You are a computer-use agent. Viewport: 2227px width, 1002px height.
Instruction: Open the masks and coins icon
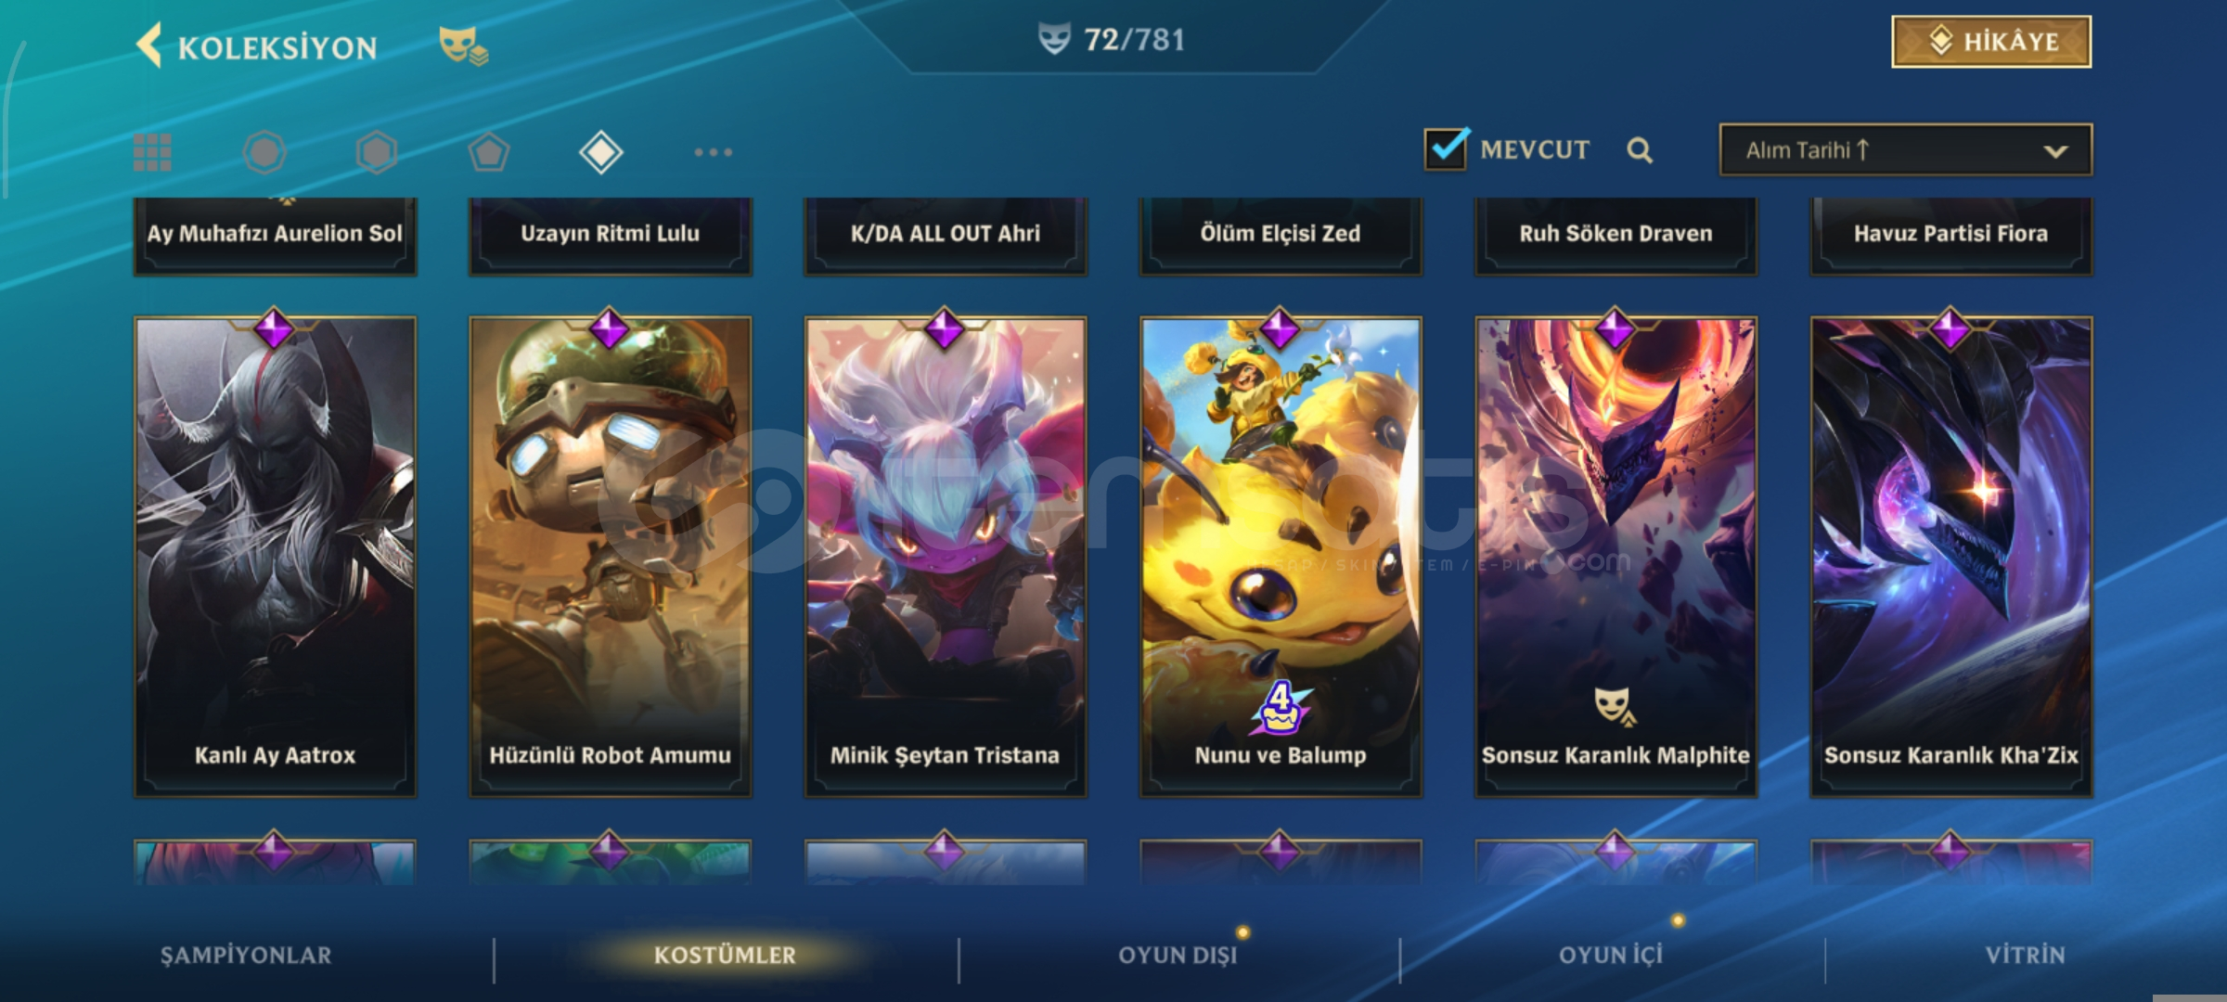click(463, 45)
